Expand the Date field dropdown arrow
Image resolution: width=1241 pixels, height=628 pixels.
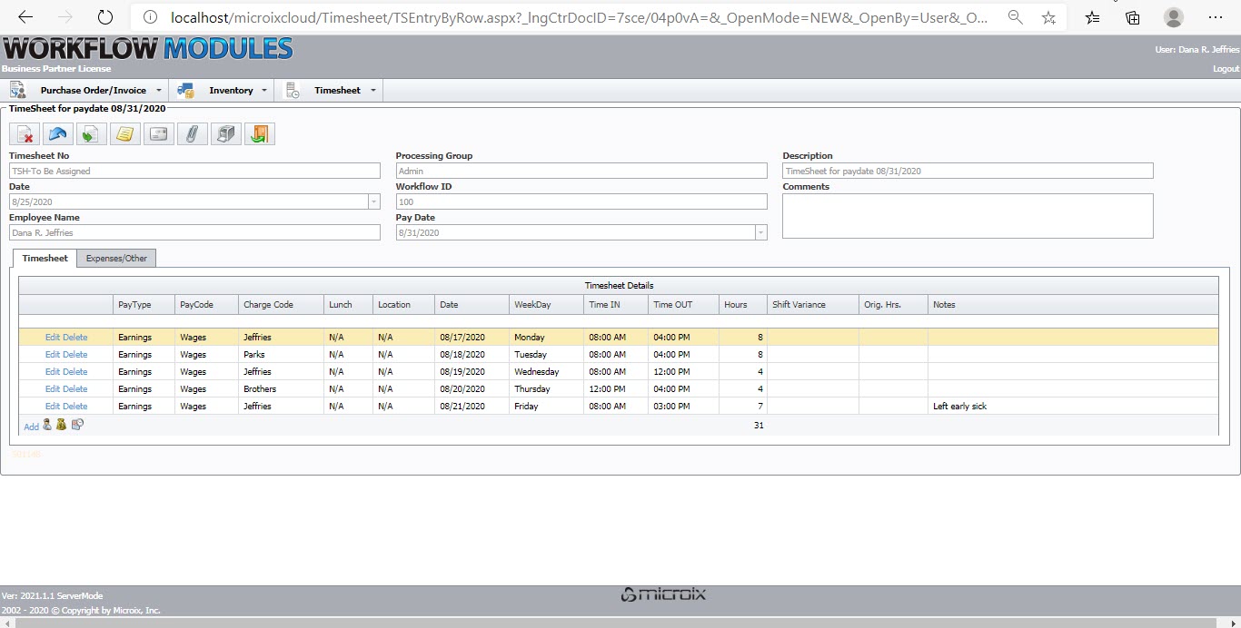click(x=373, y=201)
